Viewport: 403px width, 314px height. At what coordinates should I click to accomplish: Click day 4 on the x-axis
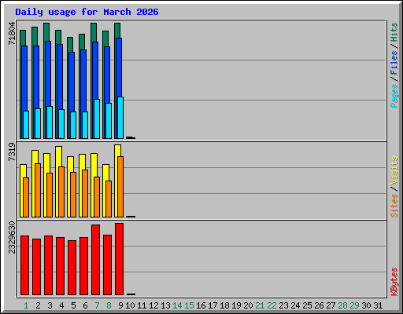tap(61, 305)
